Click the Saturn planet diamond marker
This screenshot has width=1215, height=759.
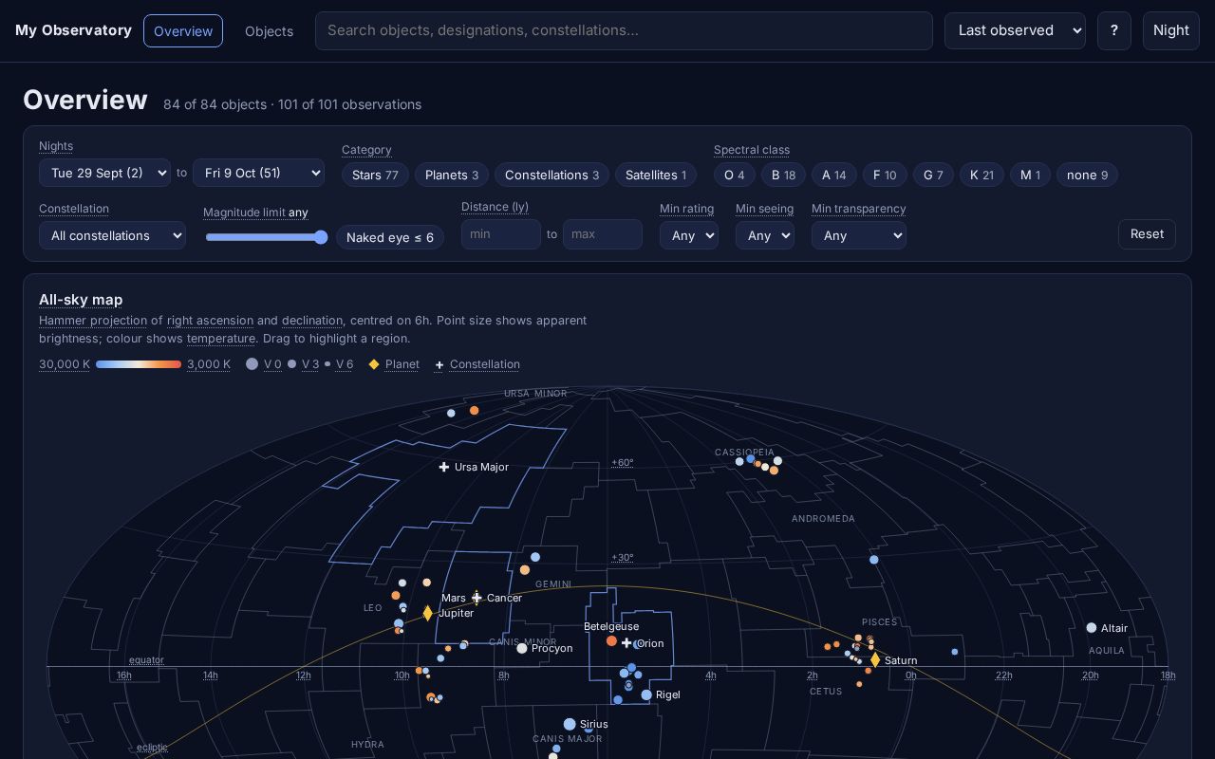875,659
